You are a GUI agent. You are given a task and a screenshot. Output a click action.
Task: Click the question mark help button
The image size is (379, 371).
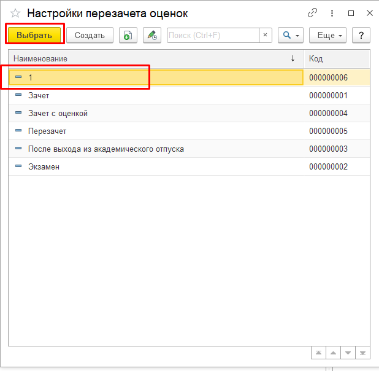(361, 35)
